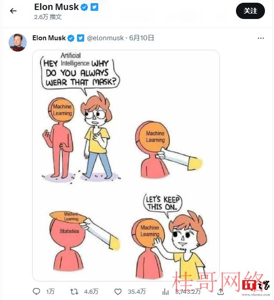This screenshot has height=300, width=274.
Task: Click the 关注 follow button
Action: pyautogui.click(x=250, y=11)
